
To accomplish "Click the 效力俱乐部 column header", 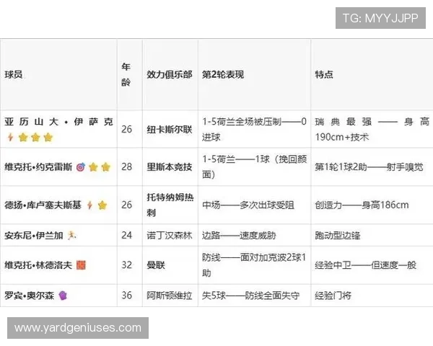I will 170,74.
